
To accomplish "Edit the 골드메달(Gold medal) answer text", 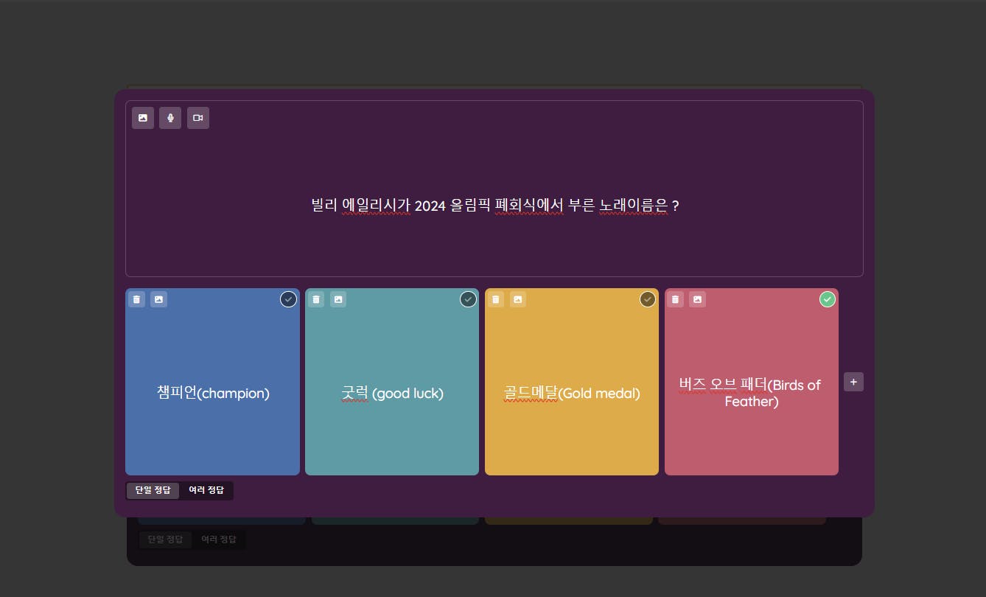I will [572, 393].
